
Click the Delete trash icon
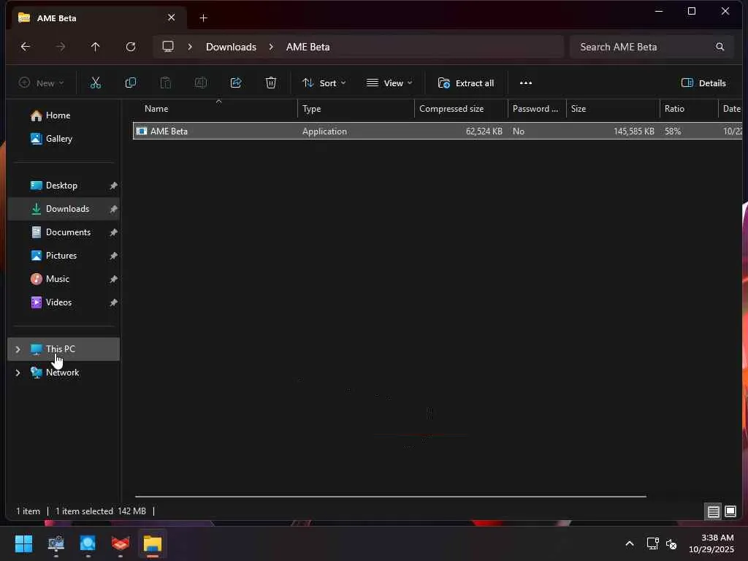pyautogui.click(x=270, y=83)
